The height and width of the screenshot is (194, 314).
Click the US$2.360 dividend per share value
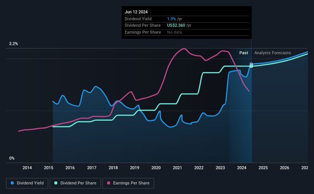(x=176, y=26)
